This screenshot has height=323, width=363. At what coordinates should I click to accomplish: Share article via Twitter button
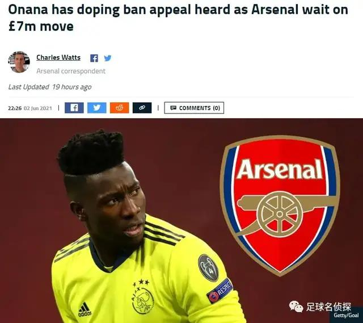tap(97, 108)
